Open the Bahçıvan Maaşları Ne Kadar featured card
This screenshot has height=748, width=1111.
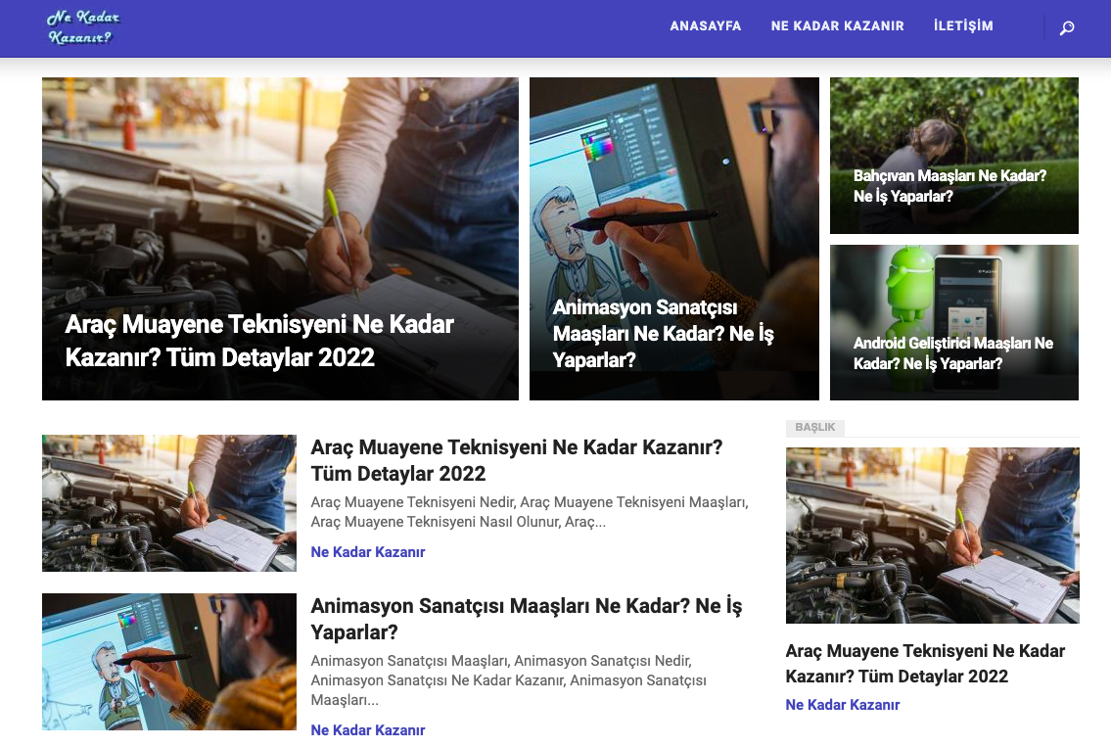953,156
